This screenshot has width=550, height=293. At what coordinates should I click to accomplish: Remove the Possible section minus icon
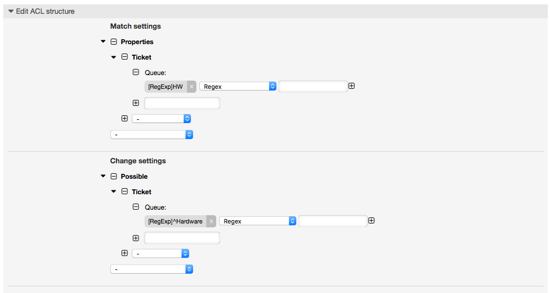click(x=114, y=177)
